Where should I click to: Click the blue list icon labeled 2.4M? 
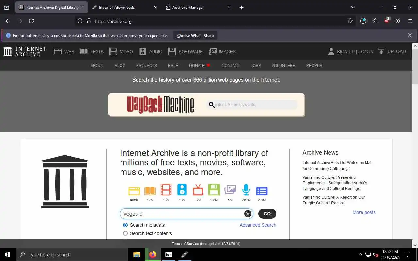tap(262, 191)
